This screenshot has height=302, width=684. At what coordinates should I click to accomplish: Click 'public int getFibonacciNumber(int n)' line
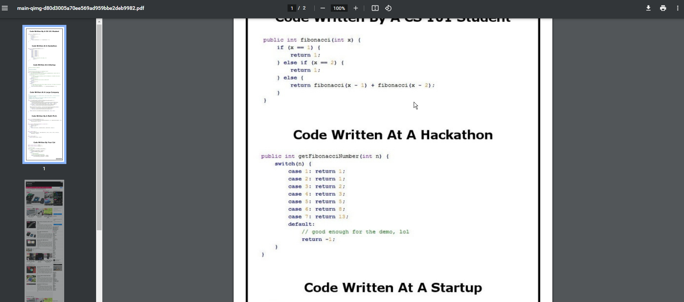pos(325,156)
